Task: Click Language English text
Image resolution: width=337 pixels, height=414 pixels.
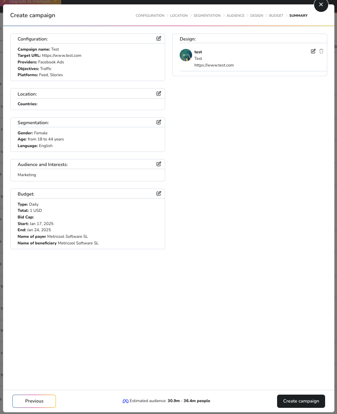Action: point(35,146)
